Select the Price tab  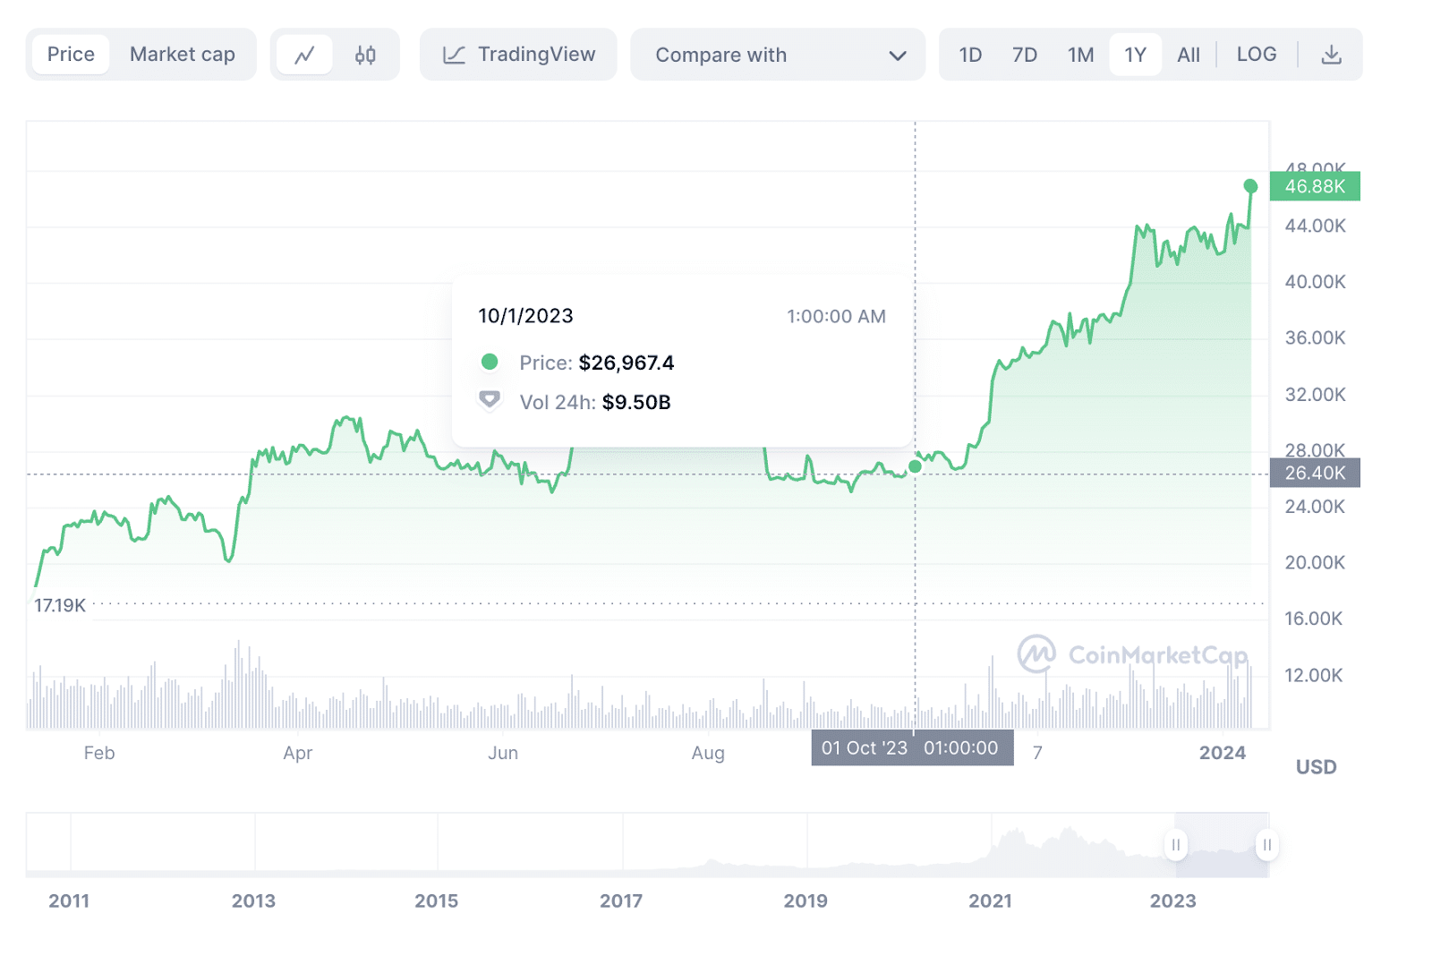click(x=71, y=55)
